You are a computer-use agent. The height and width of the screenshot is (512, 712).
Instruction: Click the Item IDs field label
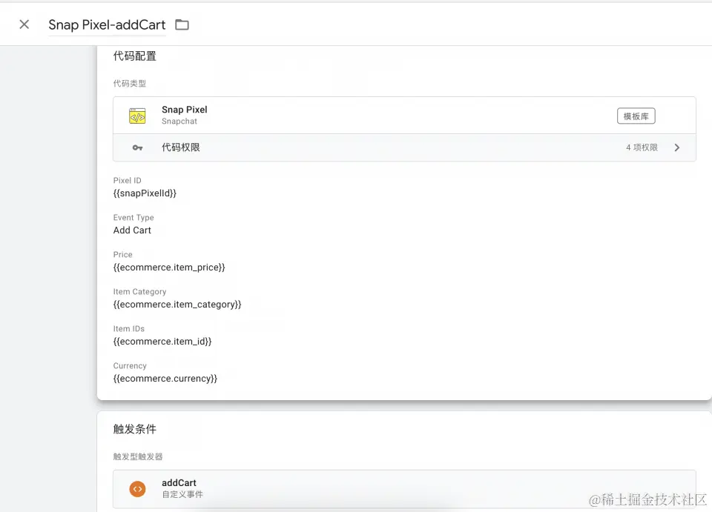(x=128, y=329)
